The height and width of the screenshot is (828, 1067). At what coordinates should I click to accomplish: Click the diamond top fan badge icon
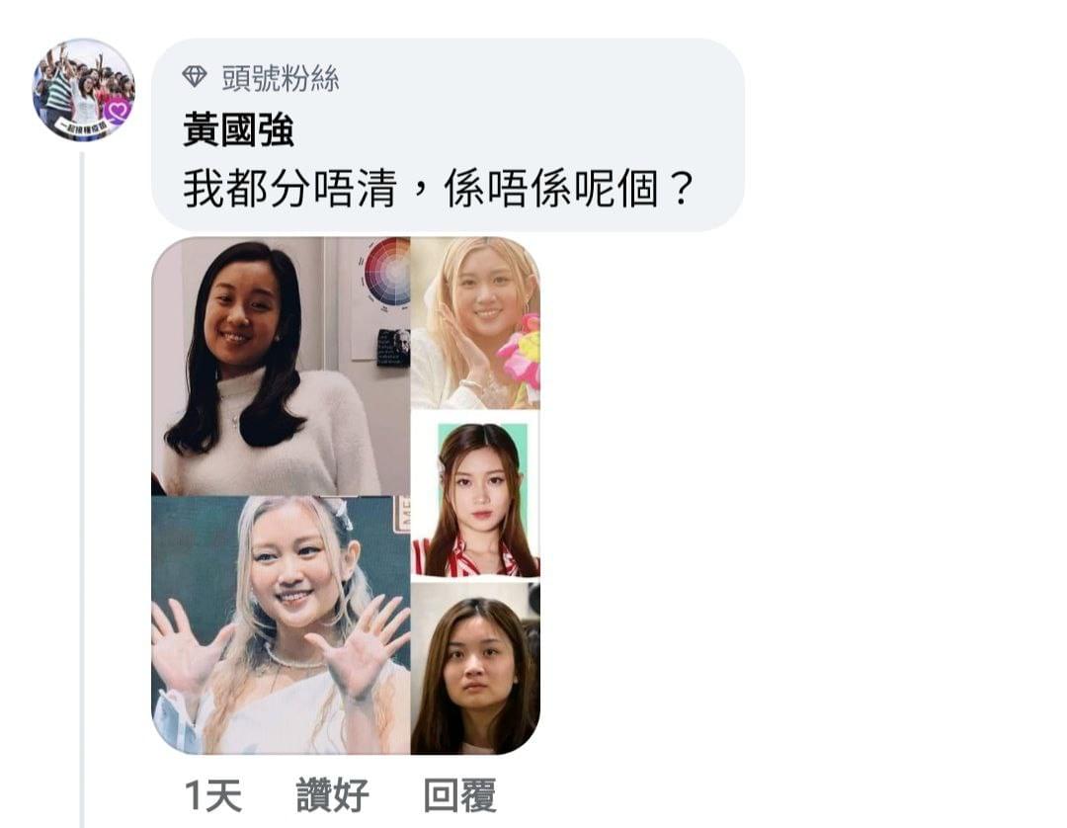pyautogui.click(x=195, y=76)
